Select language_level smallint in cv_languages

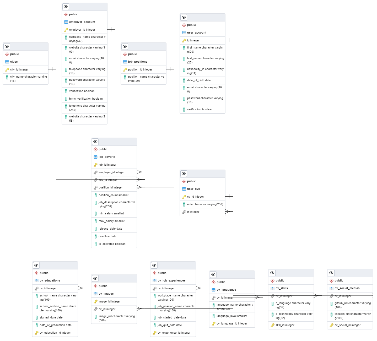point(232,316)
